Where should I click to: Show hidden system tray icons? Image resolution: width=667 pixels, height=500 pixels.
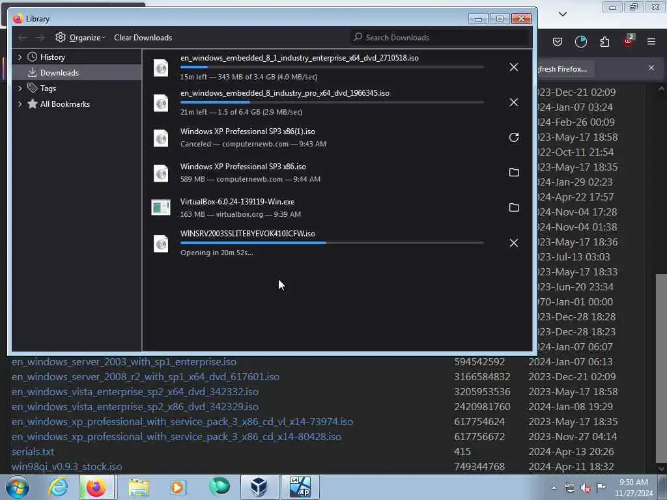point(554,488)
